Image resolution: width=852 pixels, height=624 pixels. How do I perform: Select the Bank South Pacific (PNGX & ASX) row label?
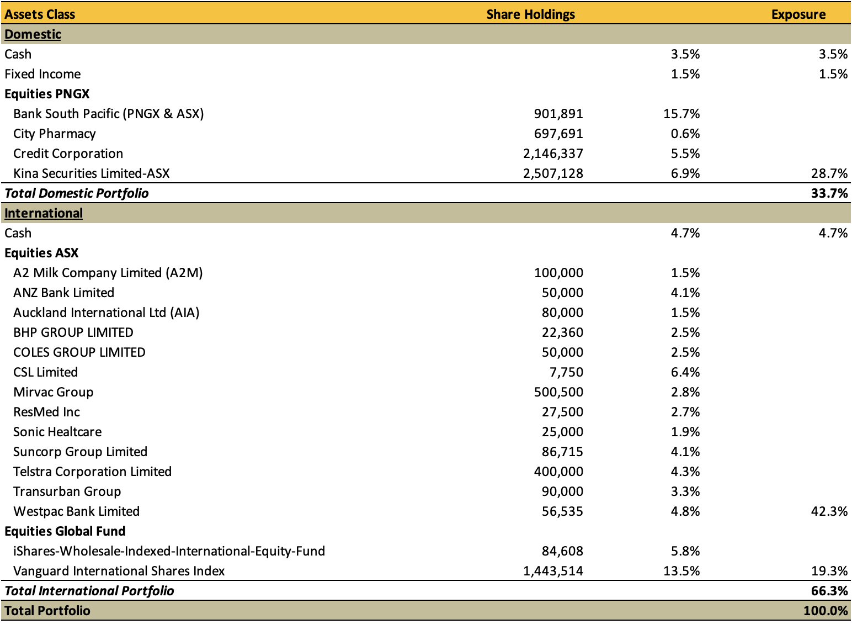coord(109,114)
